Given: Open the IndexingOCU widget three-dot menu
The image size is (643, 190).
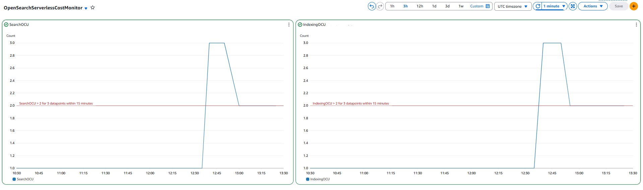Looking at the screenshot, I should tap(636, 24).
